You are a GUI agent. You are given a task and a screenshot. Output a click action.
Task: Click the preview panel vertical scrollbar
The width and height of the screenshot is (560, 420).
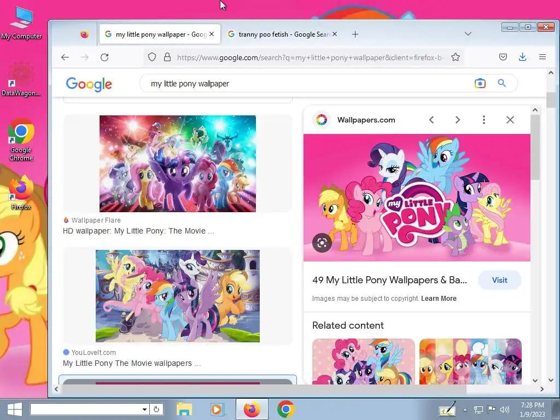pyautogui.click(x=535, y=148)
